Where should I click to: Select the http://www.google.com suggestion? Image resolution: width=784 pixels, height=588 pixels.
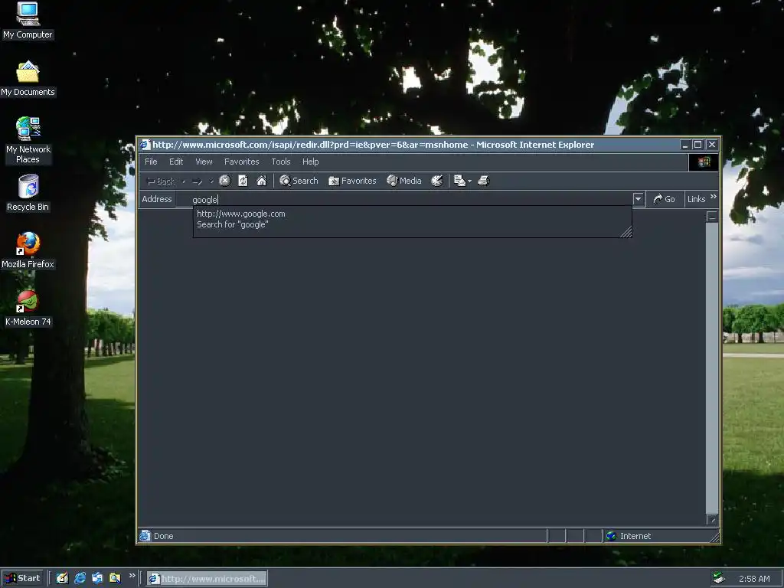(x=241, y=214)
